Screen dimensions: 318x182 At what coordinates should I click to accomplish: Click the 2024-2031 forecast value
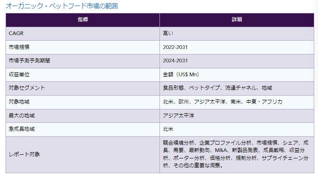[x=175, y=61]
